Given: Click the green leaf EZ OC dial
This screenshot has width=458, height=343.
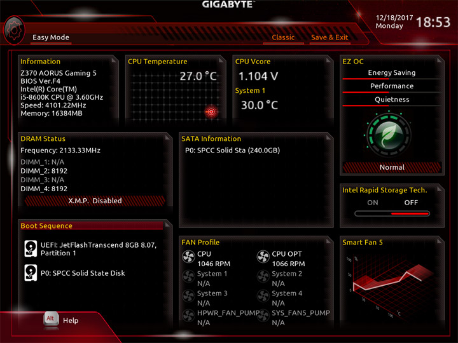Looking at the screenshot, I should coord(389,135).
